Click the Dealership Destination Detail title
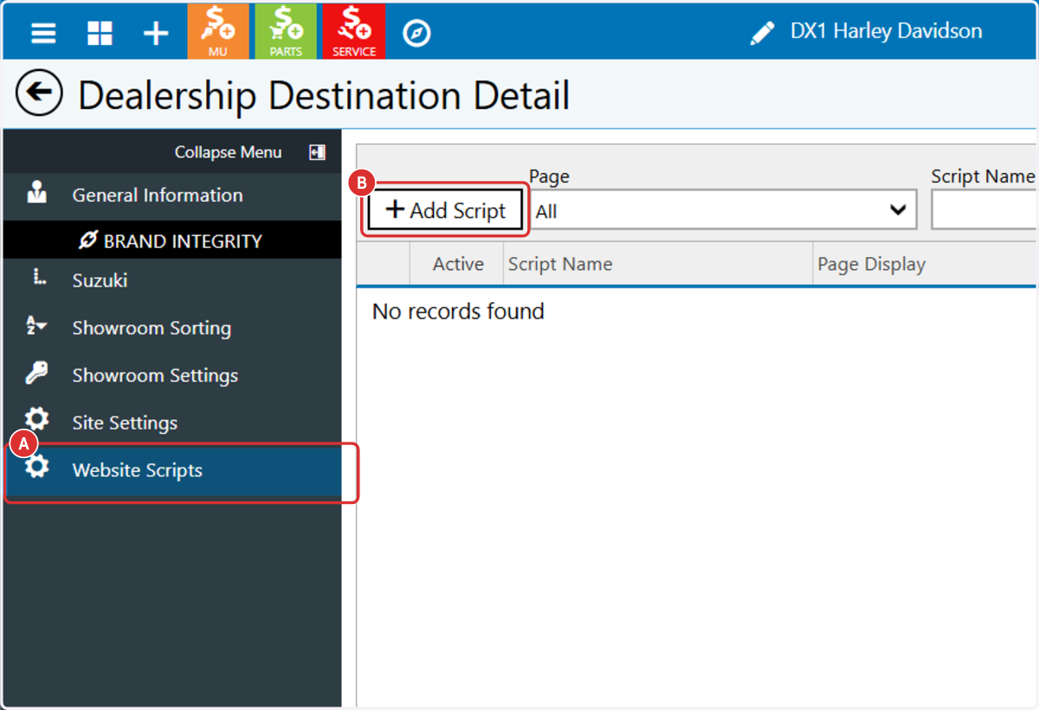This screenshot has height=710, width=1039. point(324,94)
